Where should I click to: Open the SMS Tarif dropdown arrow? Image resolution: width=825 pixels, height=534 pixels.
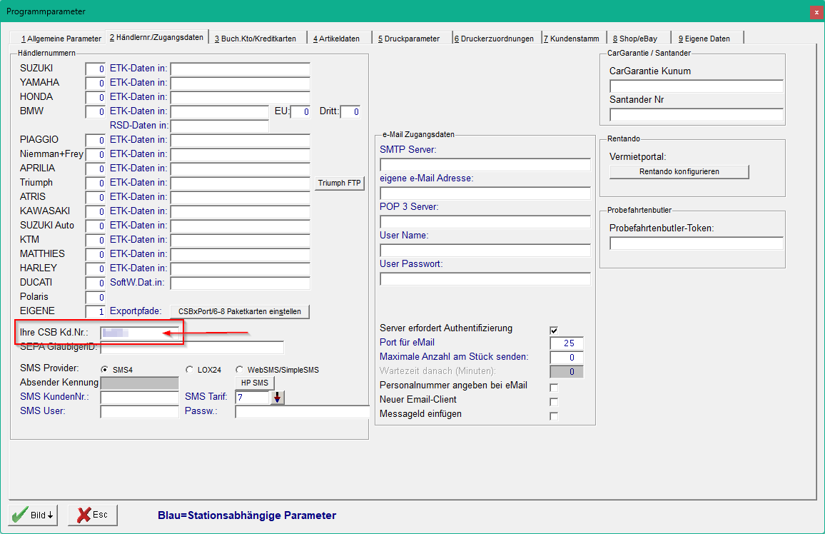click(x=278, y=397)
